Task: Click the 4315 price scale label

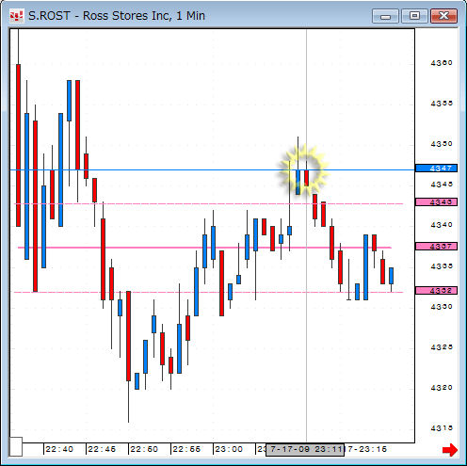Action: click(x=442, y=428)
